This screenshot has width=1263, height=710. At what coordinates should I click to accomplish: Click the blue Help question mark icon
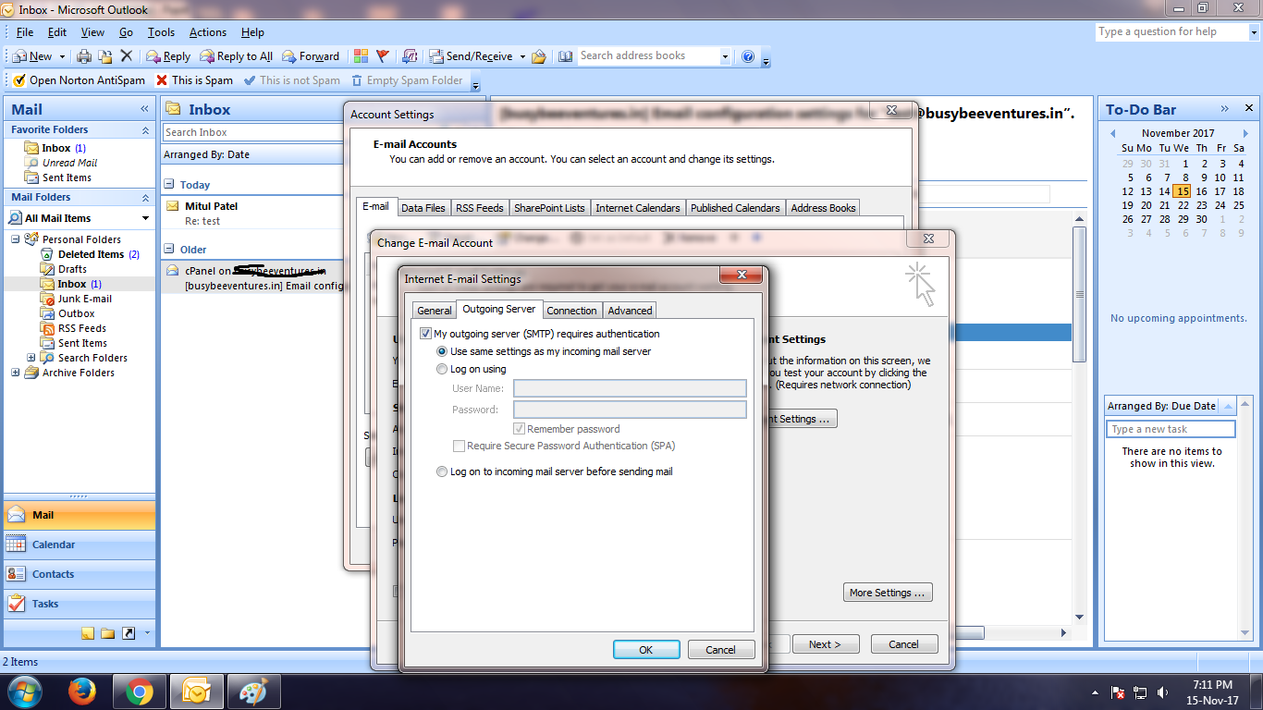pyautogui.click(x=748, y=56)
